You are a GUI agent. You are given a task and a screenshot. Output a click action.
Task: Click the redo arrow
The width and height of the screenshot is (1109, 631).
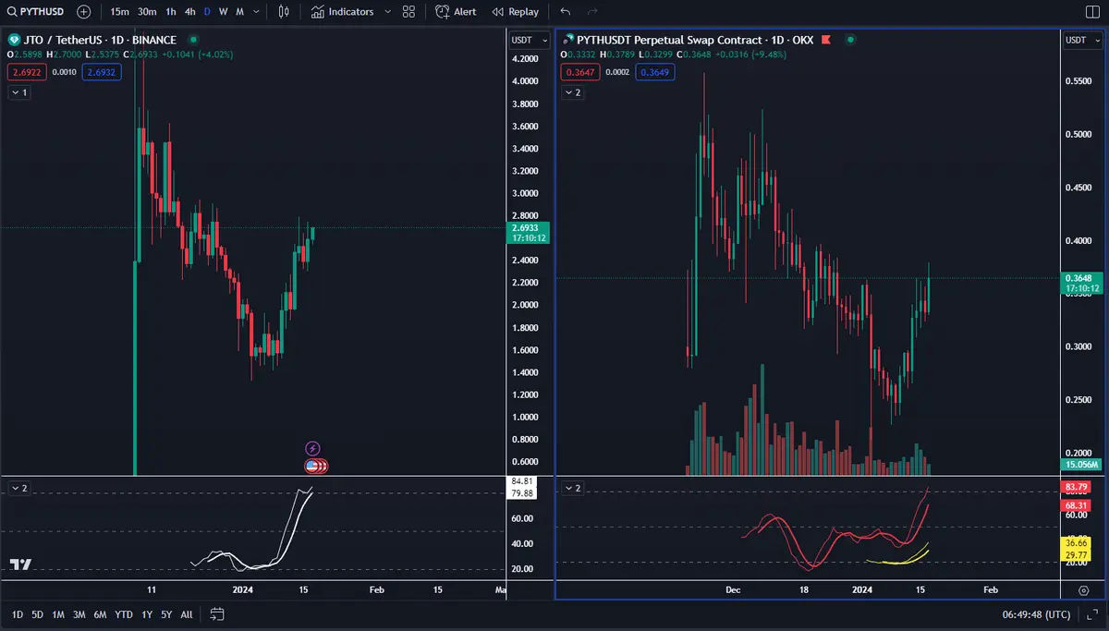[x=592, y=12]
